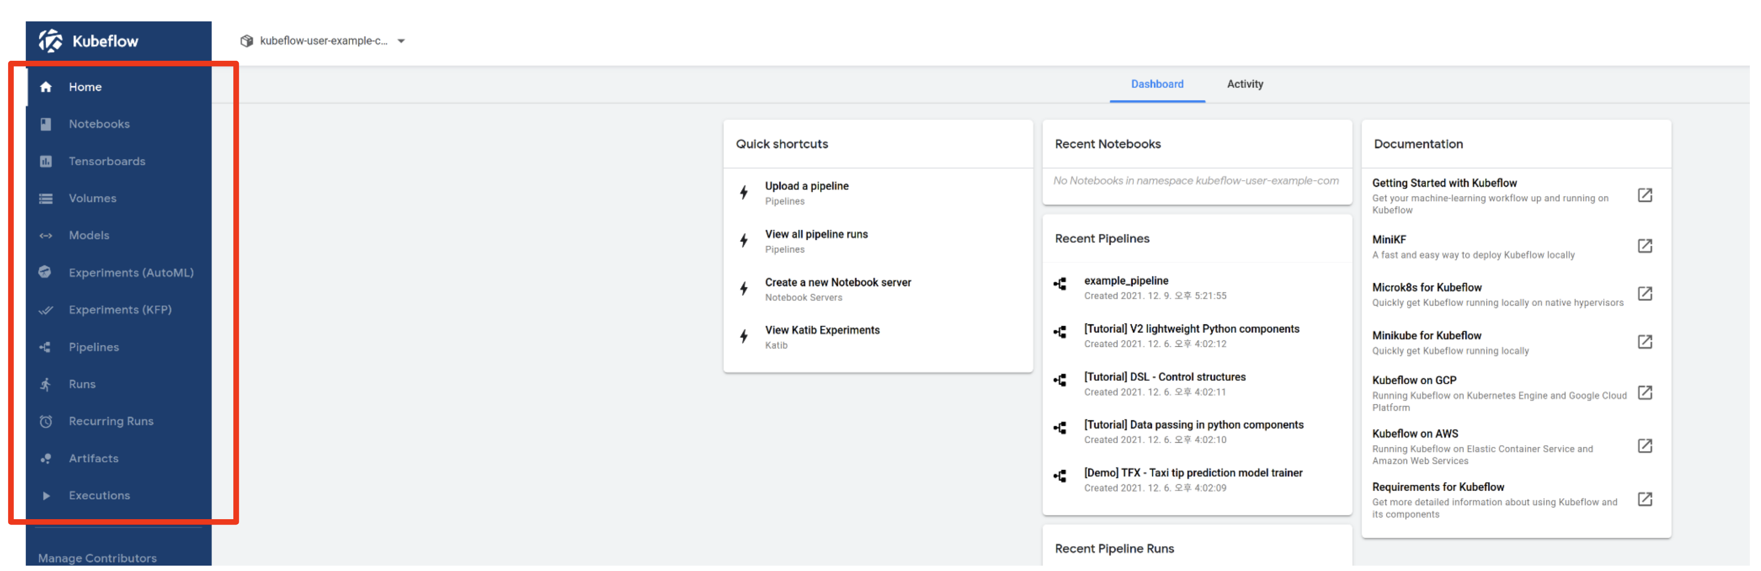Click the Volumes storage icon
The width and height of the screenshot is (1761, 571).
point(46,199)
